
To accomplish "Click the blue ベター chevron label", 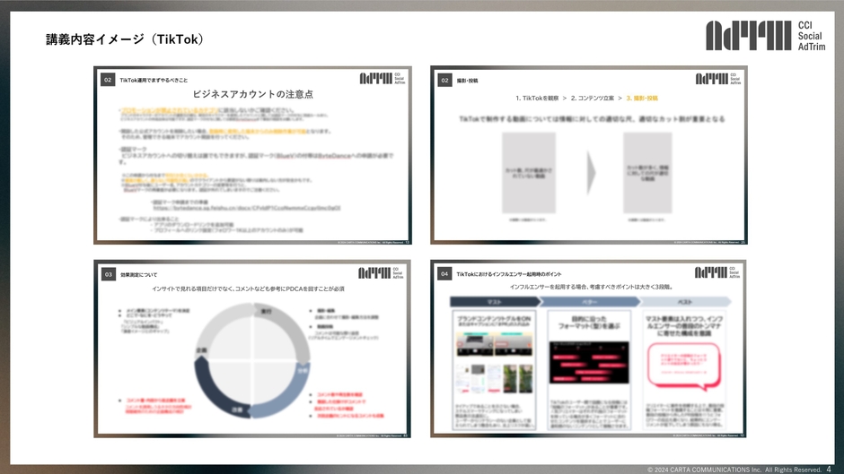I will (589, 301).
